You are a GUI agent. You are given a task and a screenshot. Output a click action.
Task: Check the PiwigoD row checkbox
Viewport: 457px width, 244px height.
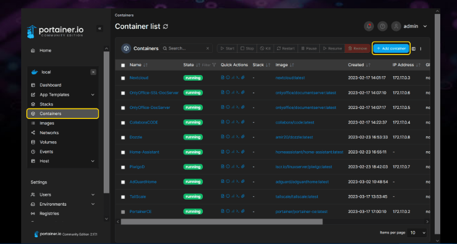coord(123,167)
